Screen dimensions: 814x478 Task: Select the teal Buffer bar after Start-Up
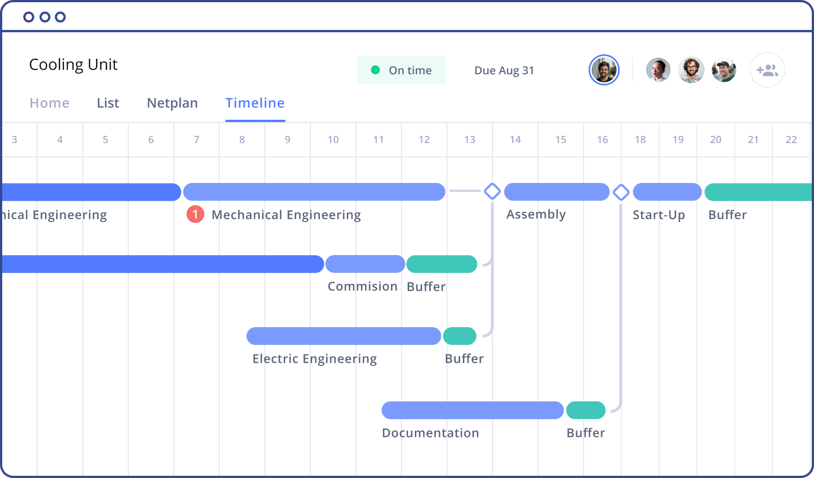[757, 192]
